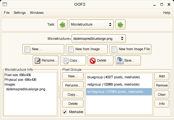Open Microstructure dropdown showing statemapredbluelarge.png
Screen dimensions: 174x120
click(99, 39)
